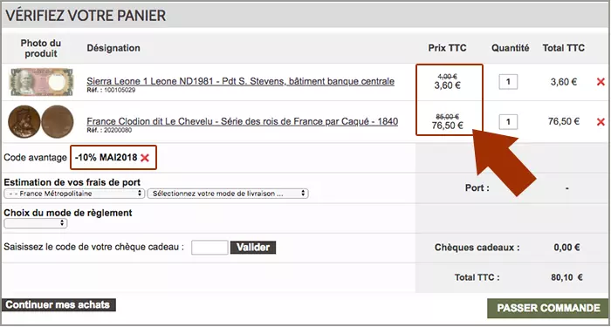Remove Sierra Leone banknote from cart
This screenshot has height=327, width=611.
tap(601, 82)
